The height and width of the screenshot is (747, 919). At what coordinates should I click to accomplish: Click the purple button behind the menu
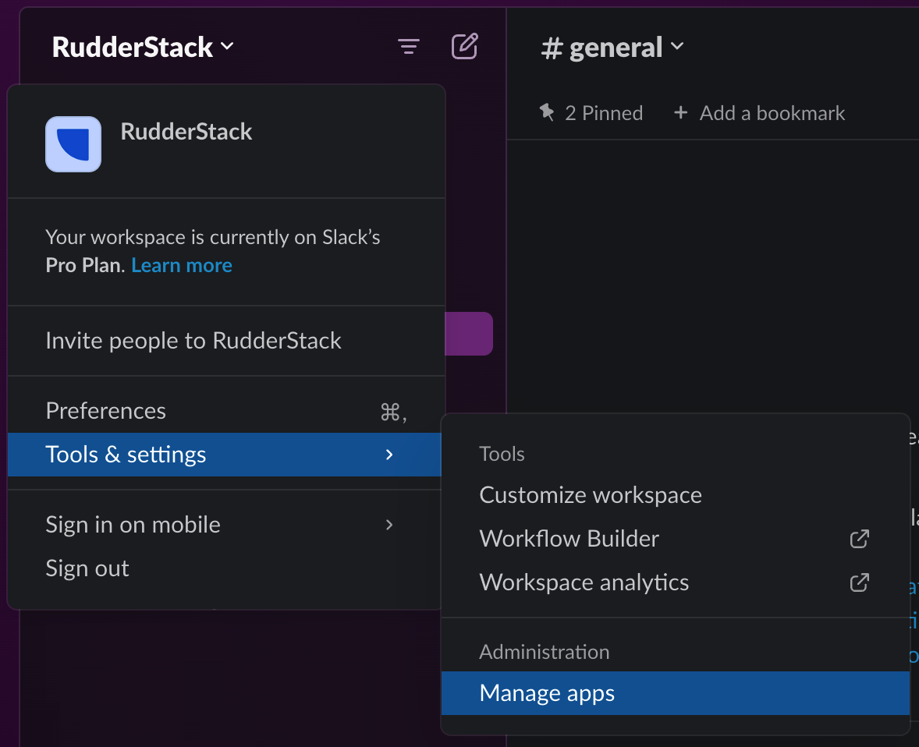coord(470,334)
